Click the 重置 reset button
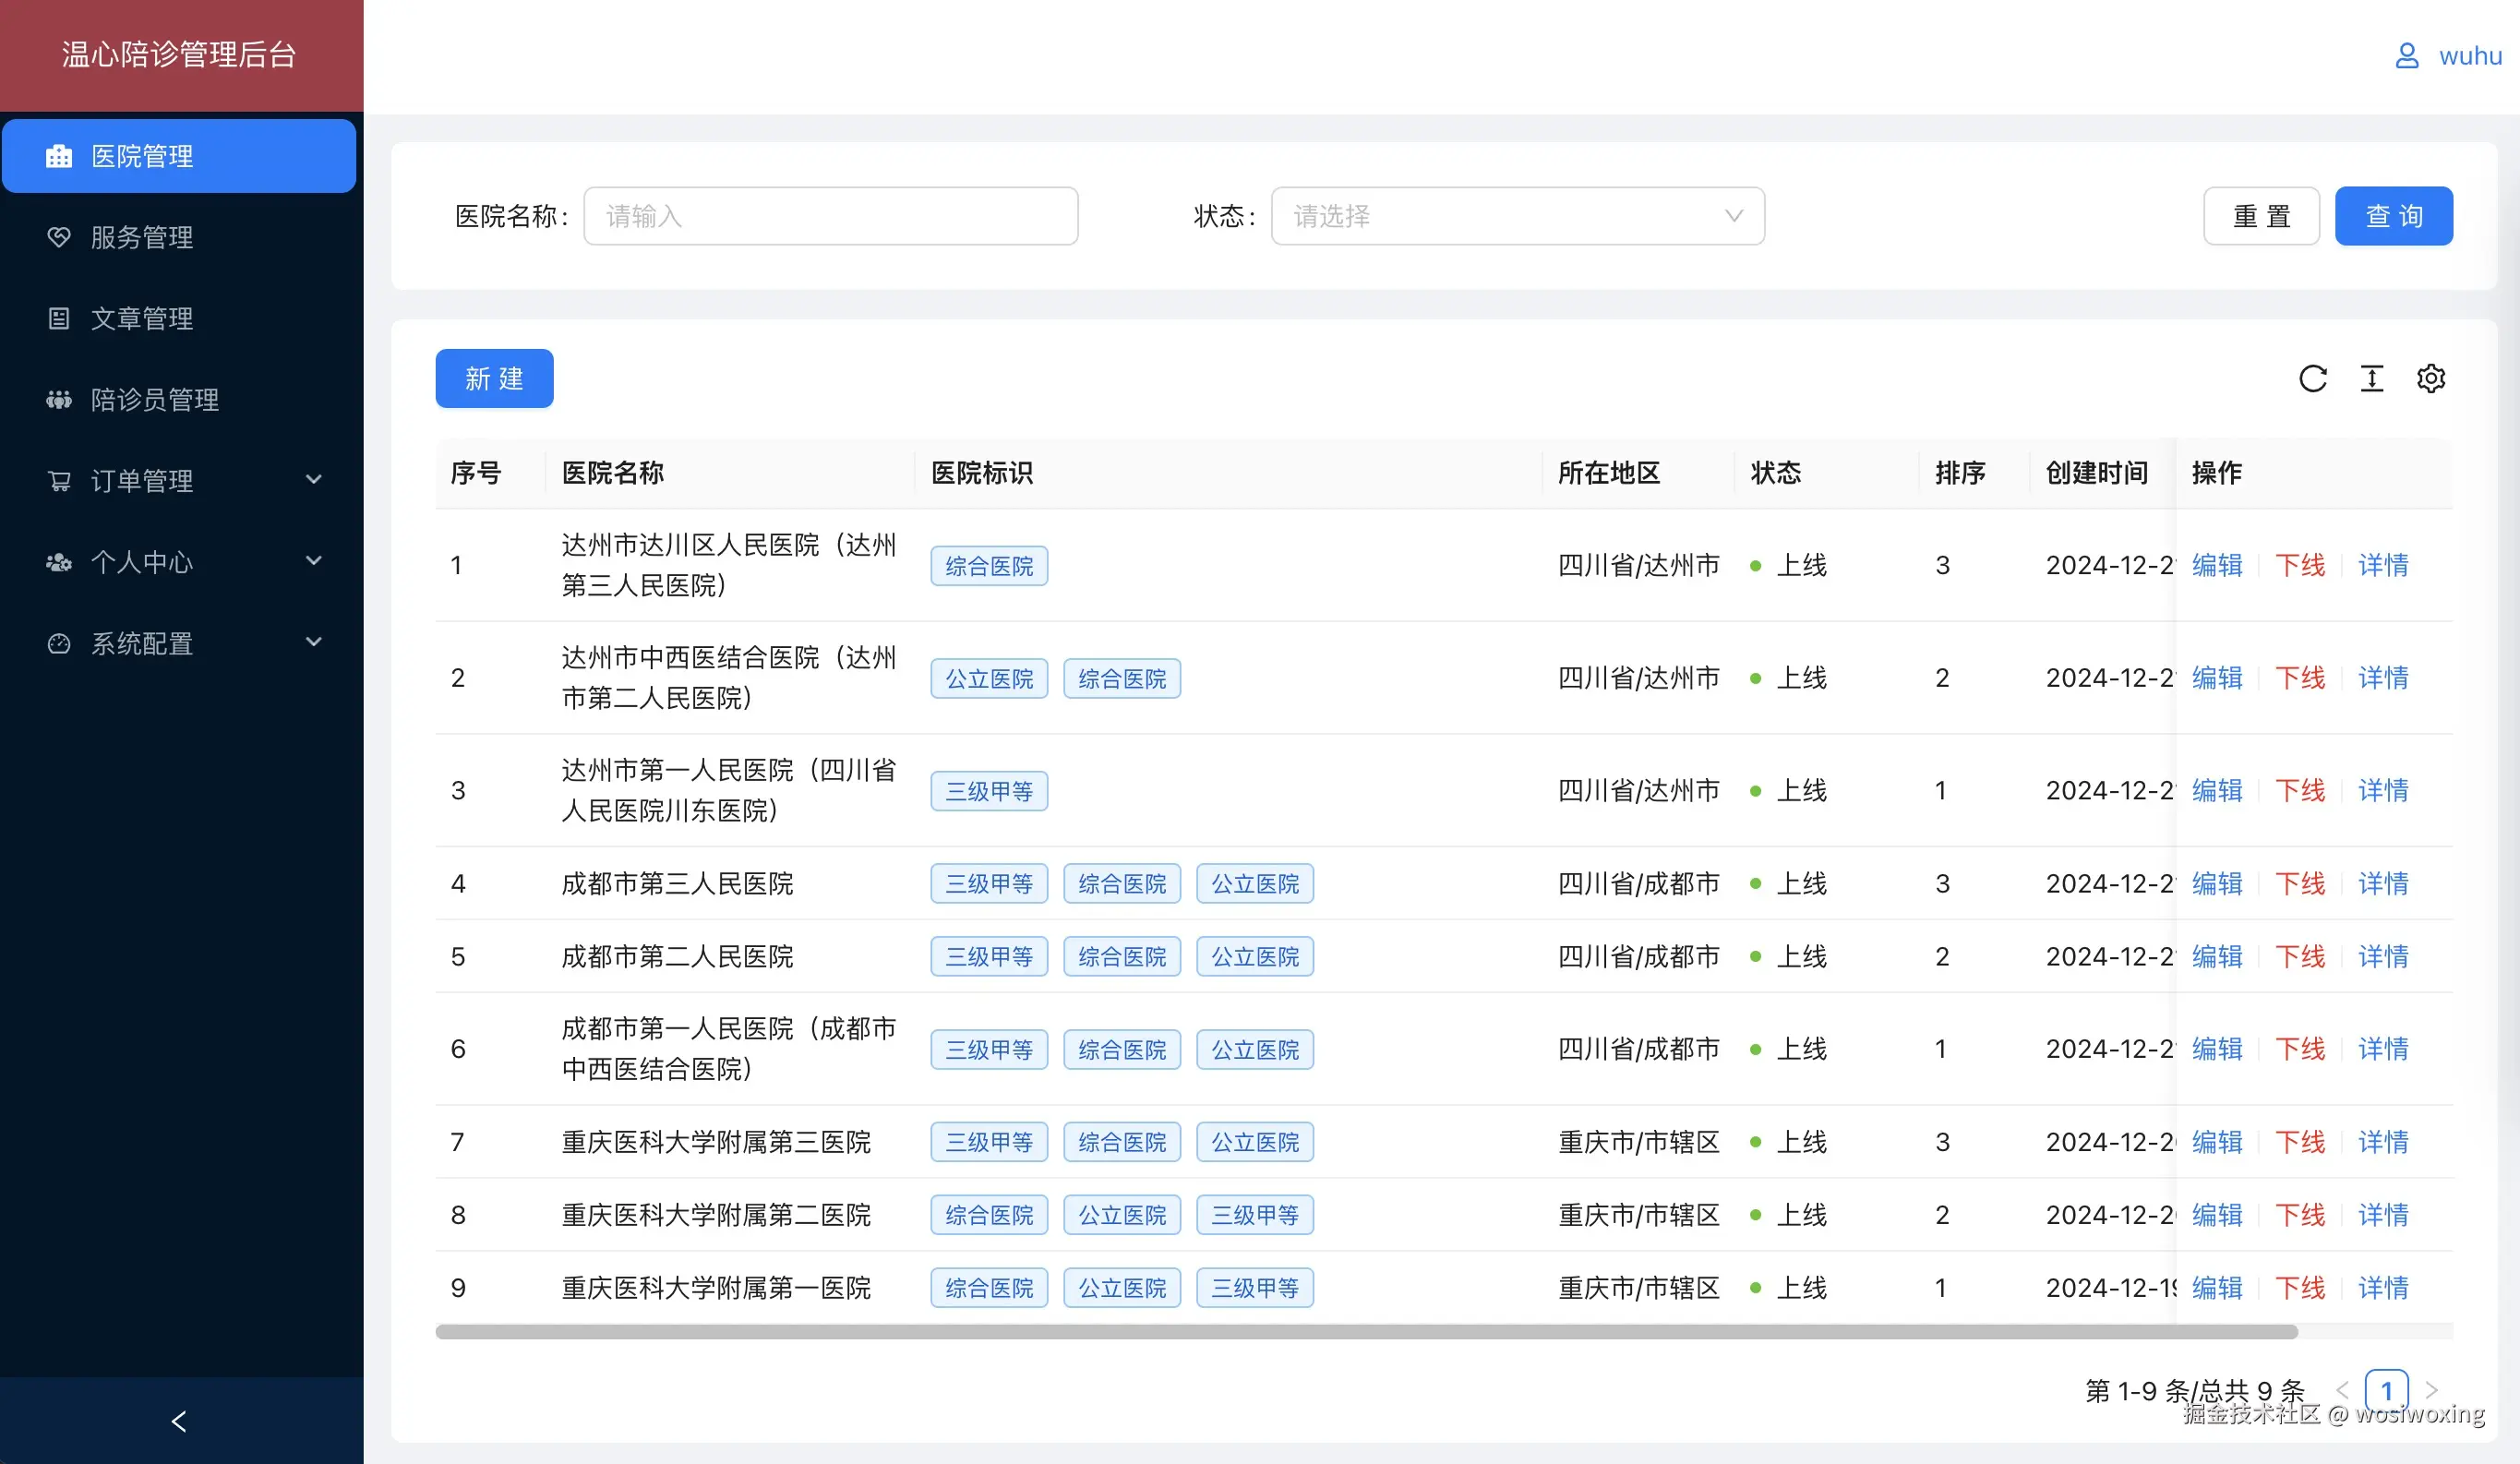The height and width of the screenshot is (1464, 2520). coord(2261,216)
